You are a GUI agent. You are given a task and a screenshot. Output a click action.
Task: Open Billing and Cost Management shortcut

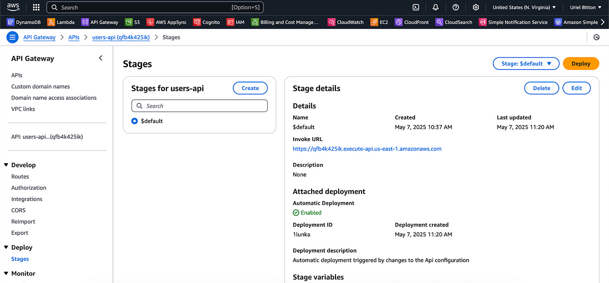pos(285,22)
